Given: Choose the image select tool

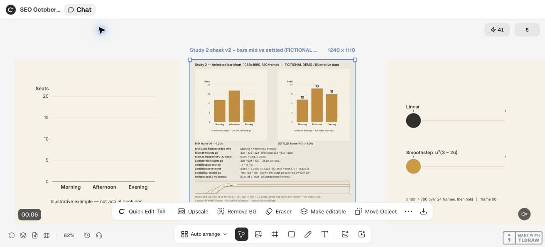Looking at the screenshot, I should coord(258,234).
